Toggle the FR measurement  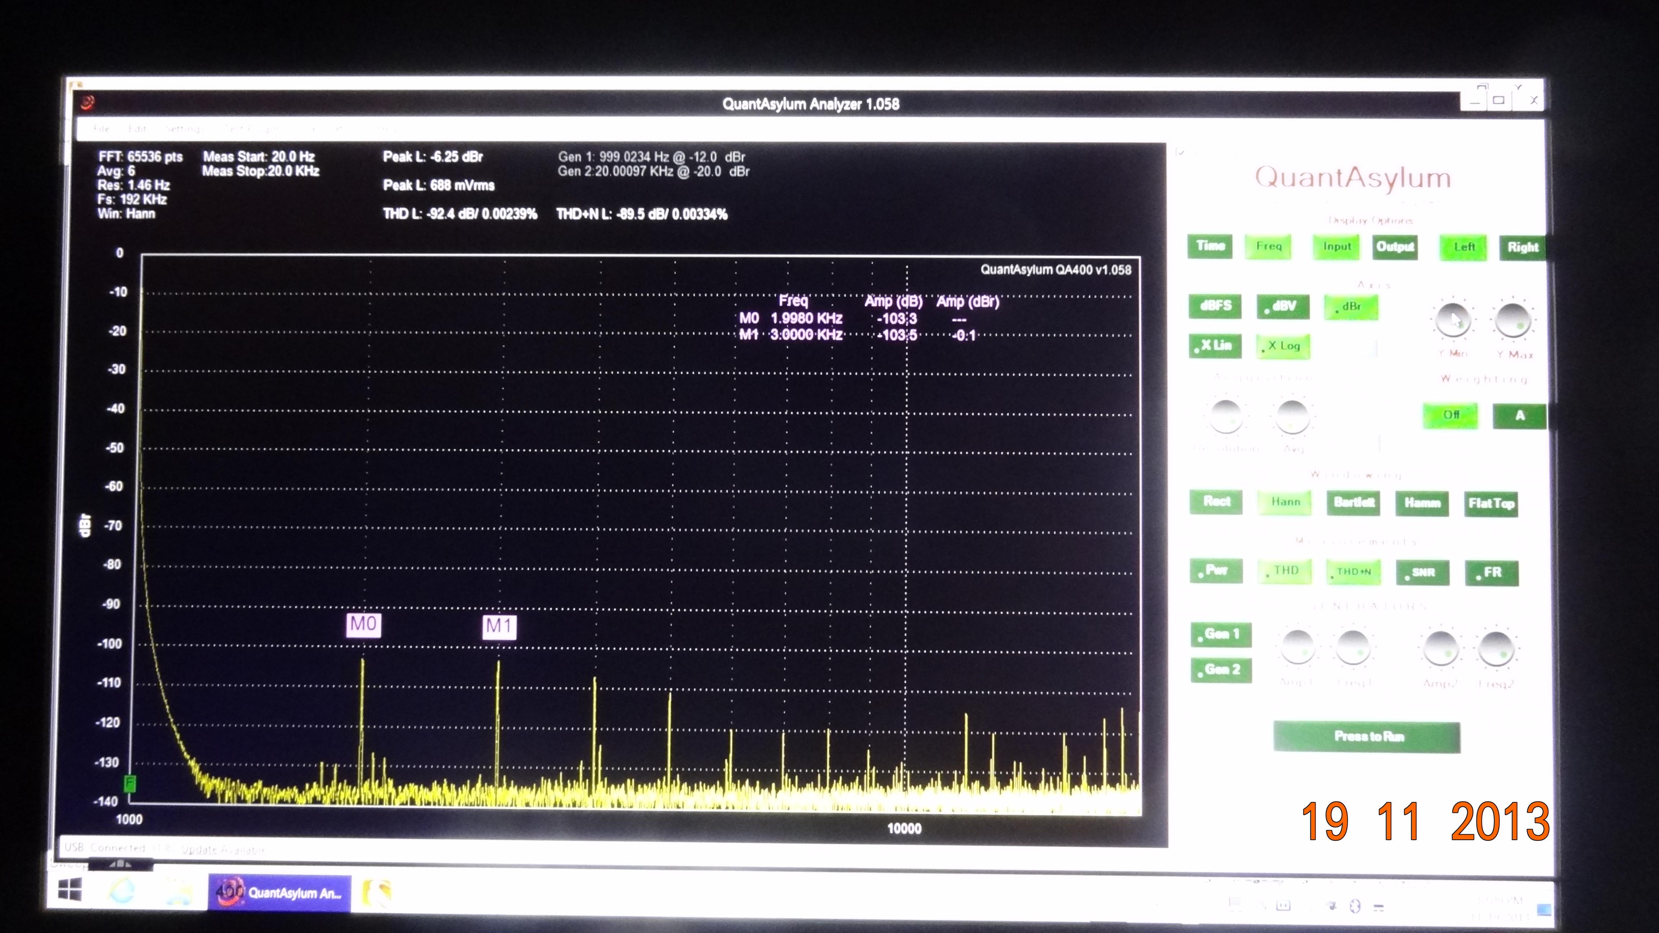pyautogui.click(x=1492, y=573)
